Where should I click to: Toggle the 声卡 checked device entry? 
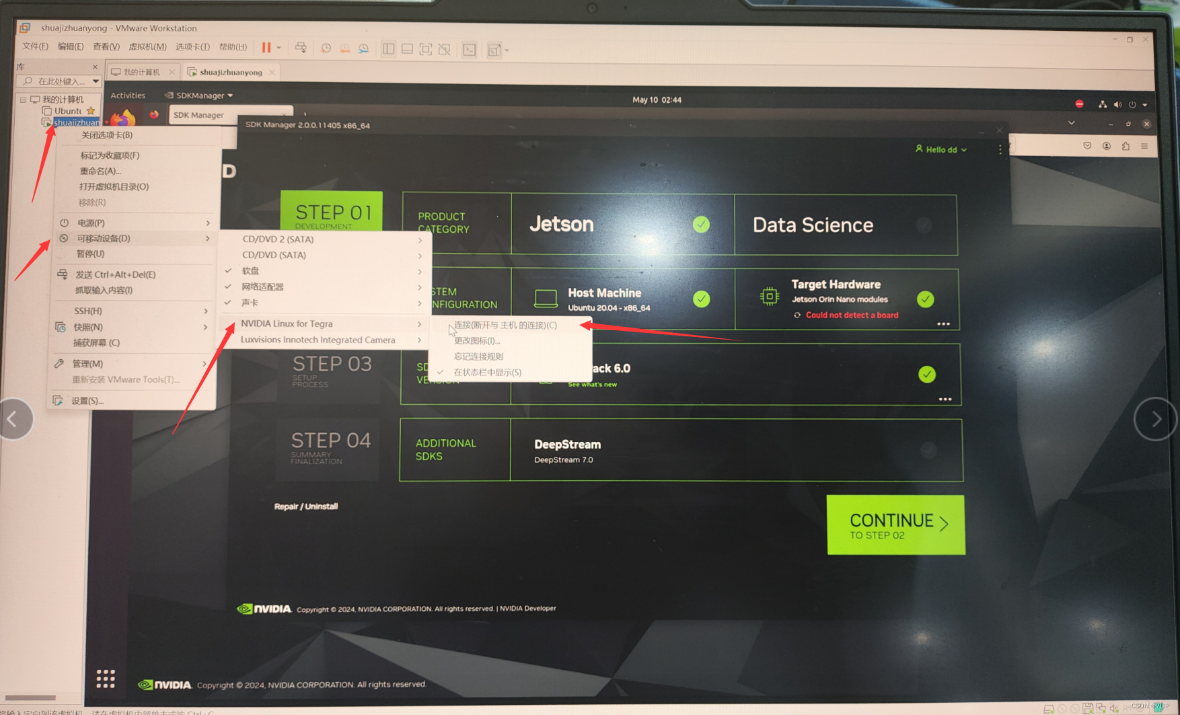pyautogui.click(x=326, y=303)
